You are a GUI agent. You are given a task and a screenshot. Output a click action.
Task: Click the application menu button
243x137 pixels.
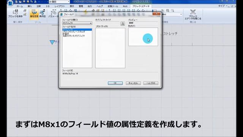click(10, 3)
